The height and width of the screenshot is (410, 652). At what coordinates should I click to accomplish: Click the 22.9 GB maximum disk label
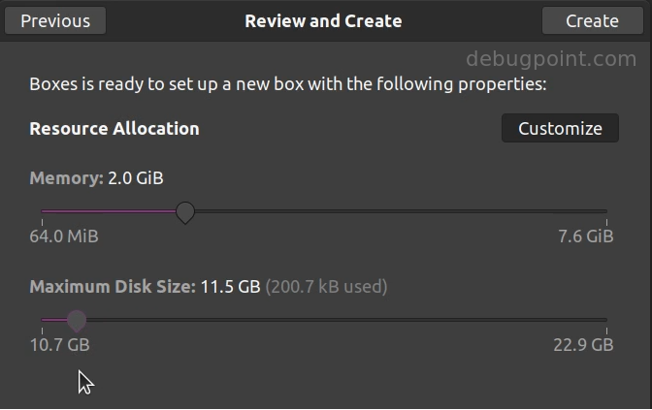[x=582, y=345]
